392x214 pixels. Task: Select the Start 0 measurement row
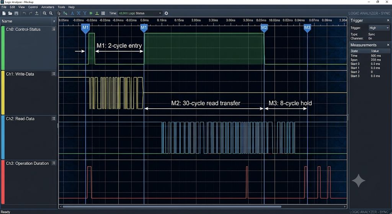click(x=370, y=64)
